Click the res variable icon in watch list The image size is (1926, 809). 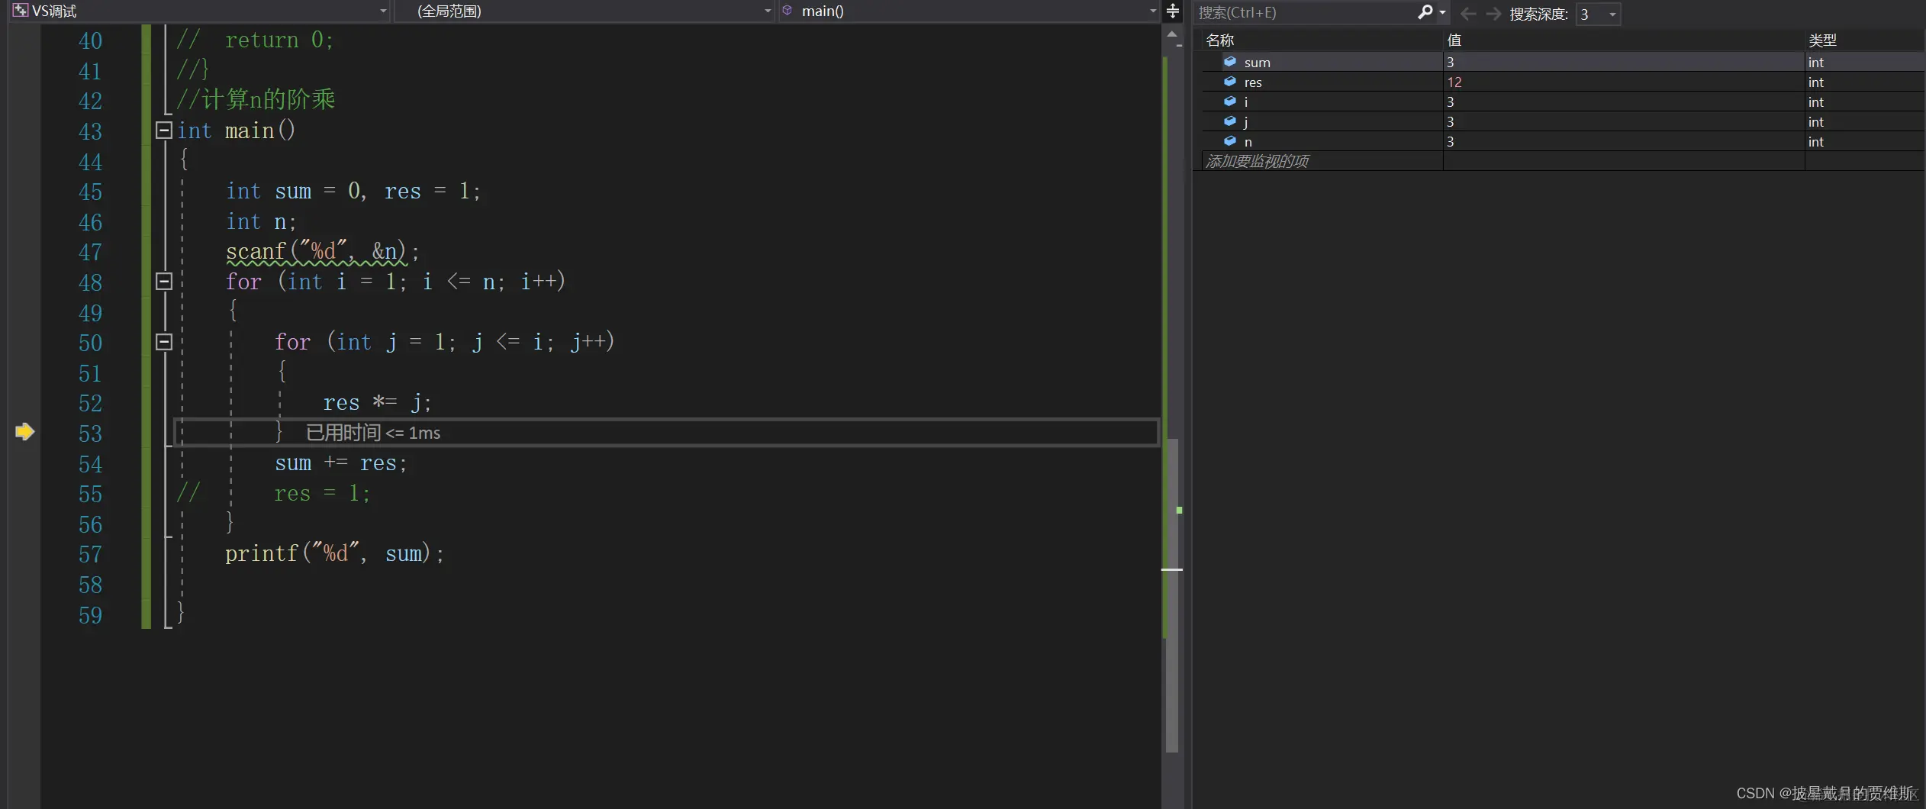click(1230, 81)
